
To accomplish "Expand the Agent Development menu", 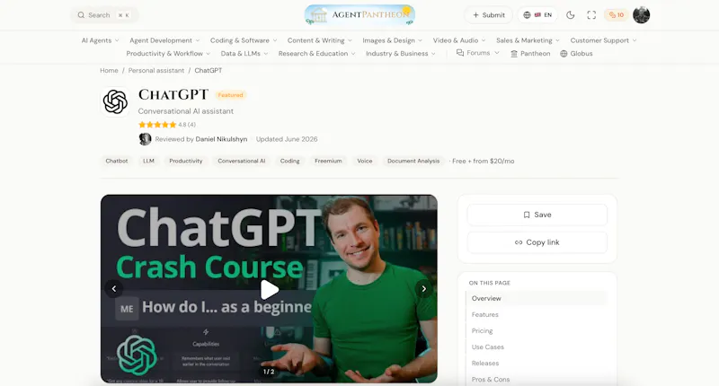I will (164, 40).
